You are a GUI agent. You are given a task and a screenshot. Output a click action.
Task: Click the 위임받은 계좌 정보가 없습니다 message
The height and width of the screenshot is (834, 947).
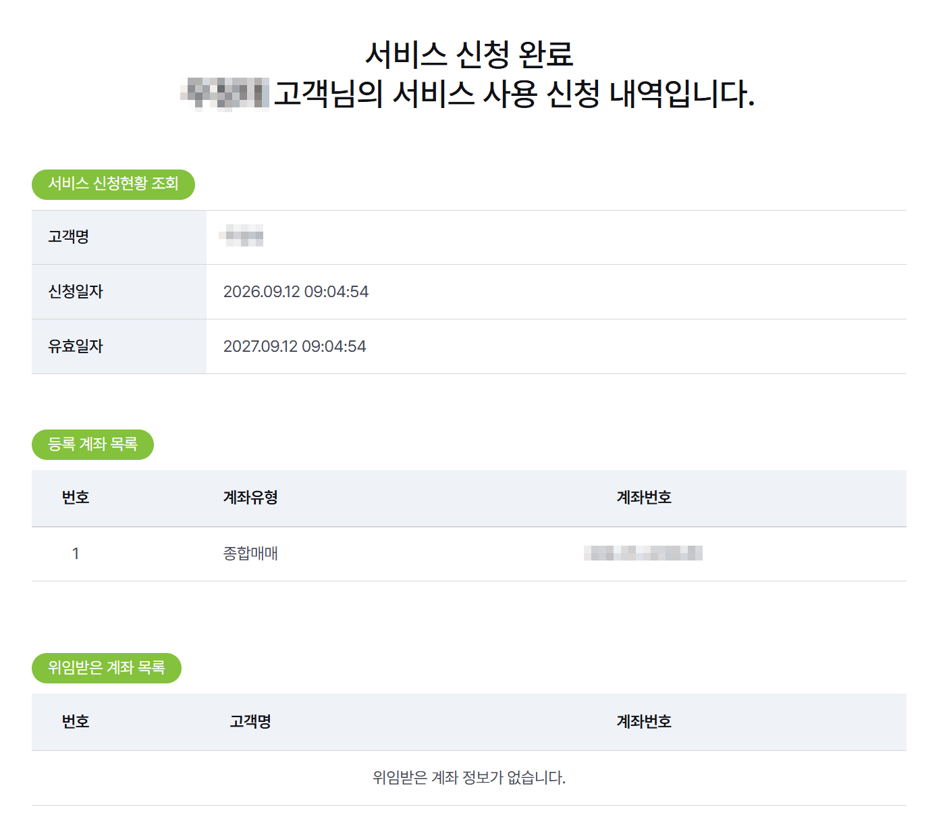[x=469, y=778]
